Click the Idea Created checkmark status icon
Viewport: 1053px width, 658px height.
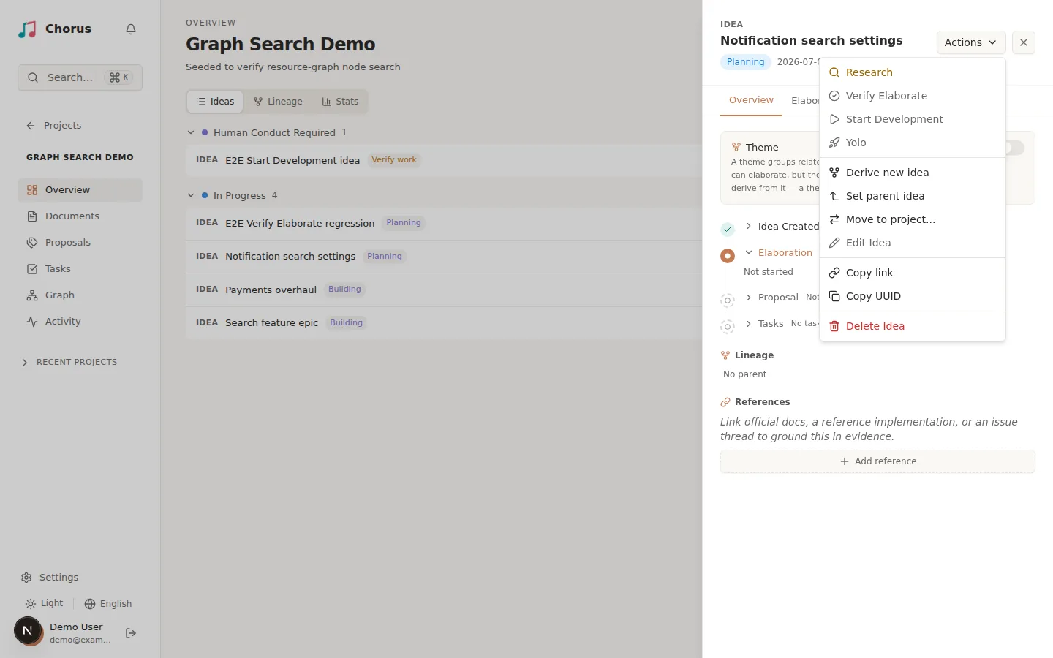pyautogui.click(x=728, y=230)
